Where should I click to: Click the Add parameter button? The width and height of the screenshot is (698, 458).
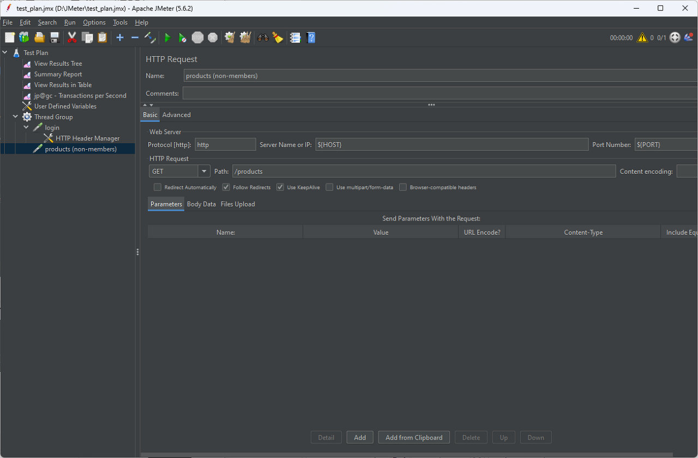click(360, 437)
